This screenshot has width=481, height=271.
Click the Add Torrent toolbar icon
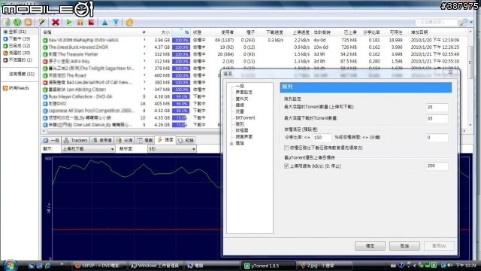pyautogui.click(x=7, y=22)
